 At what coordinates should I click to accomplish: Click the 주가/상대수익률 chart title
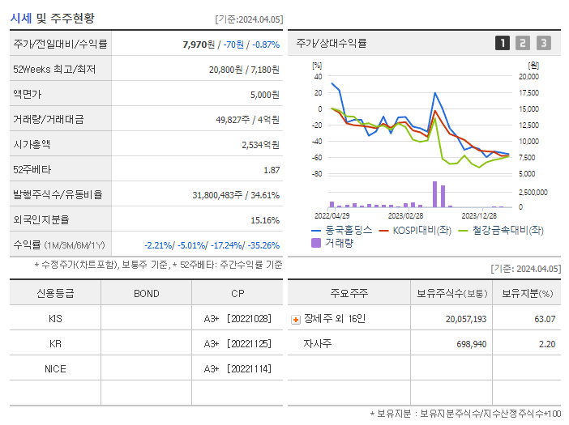coord(332,43)
